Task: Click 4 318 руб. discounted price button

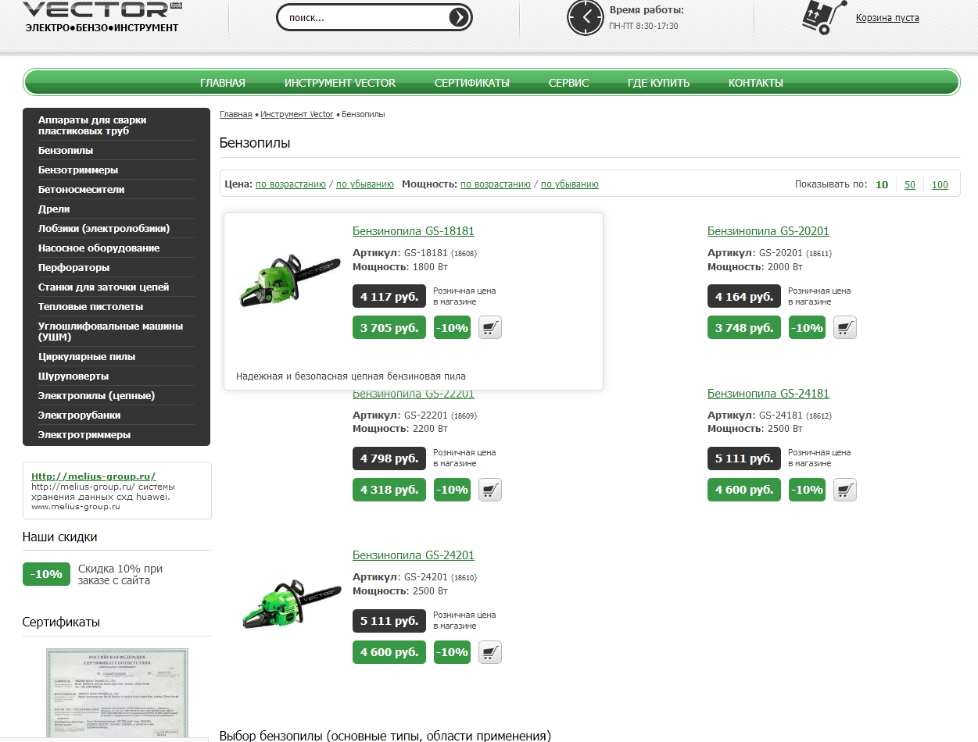Action: coord(389,490)
